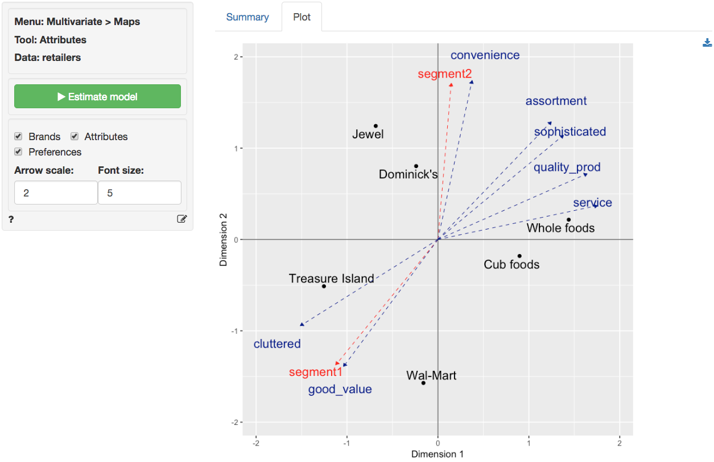Click the Cub foods data point
The height and width of the screenshot is (462, 714).
click(x=519, y=256)
